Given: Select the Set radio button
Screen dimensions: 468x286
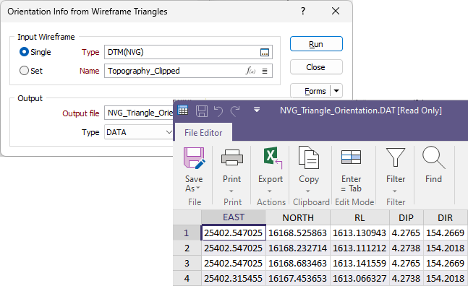Looking at the screenshot, I should tap(24, 71).
